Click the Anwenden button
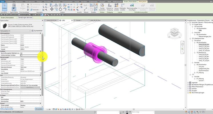Screen dimensions: 213x114 (x=39, y=109)
